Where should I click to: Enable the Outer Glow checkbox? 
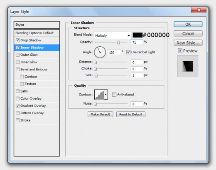(x=17, y=55)
